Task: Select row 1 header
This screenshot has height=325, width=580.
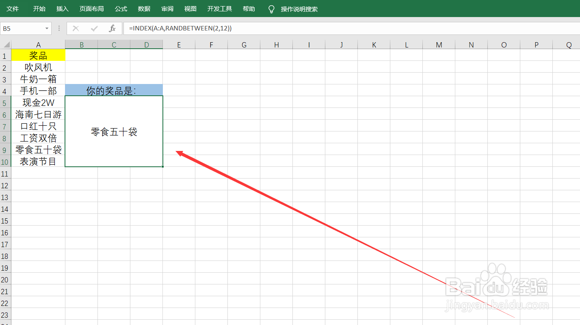Action: tap(5, 55)
